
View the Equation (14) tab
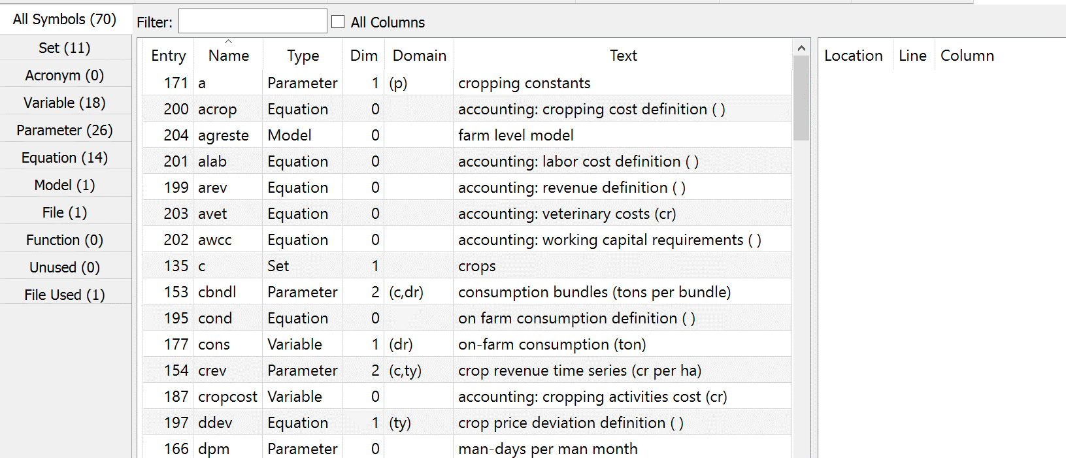point(65,157)
